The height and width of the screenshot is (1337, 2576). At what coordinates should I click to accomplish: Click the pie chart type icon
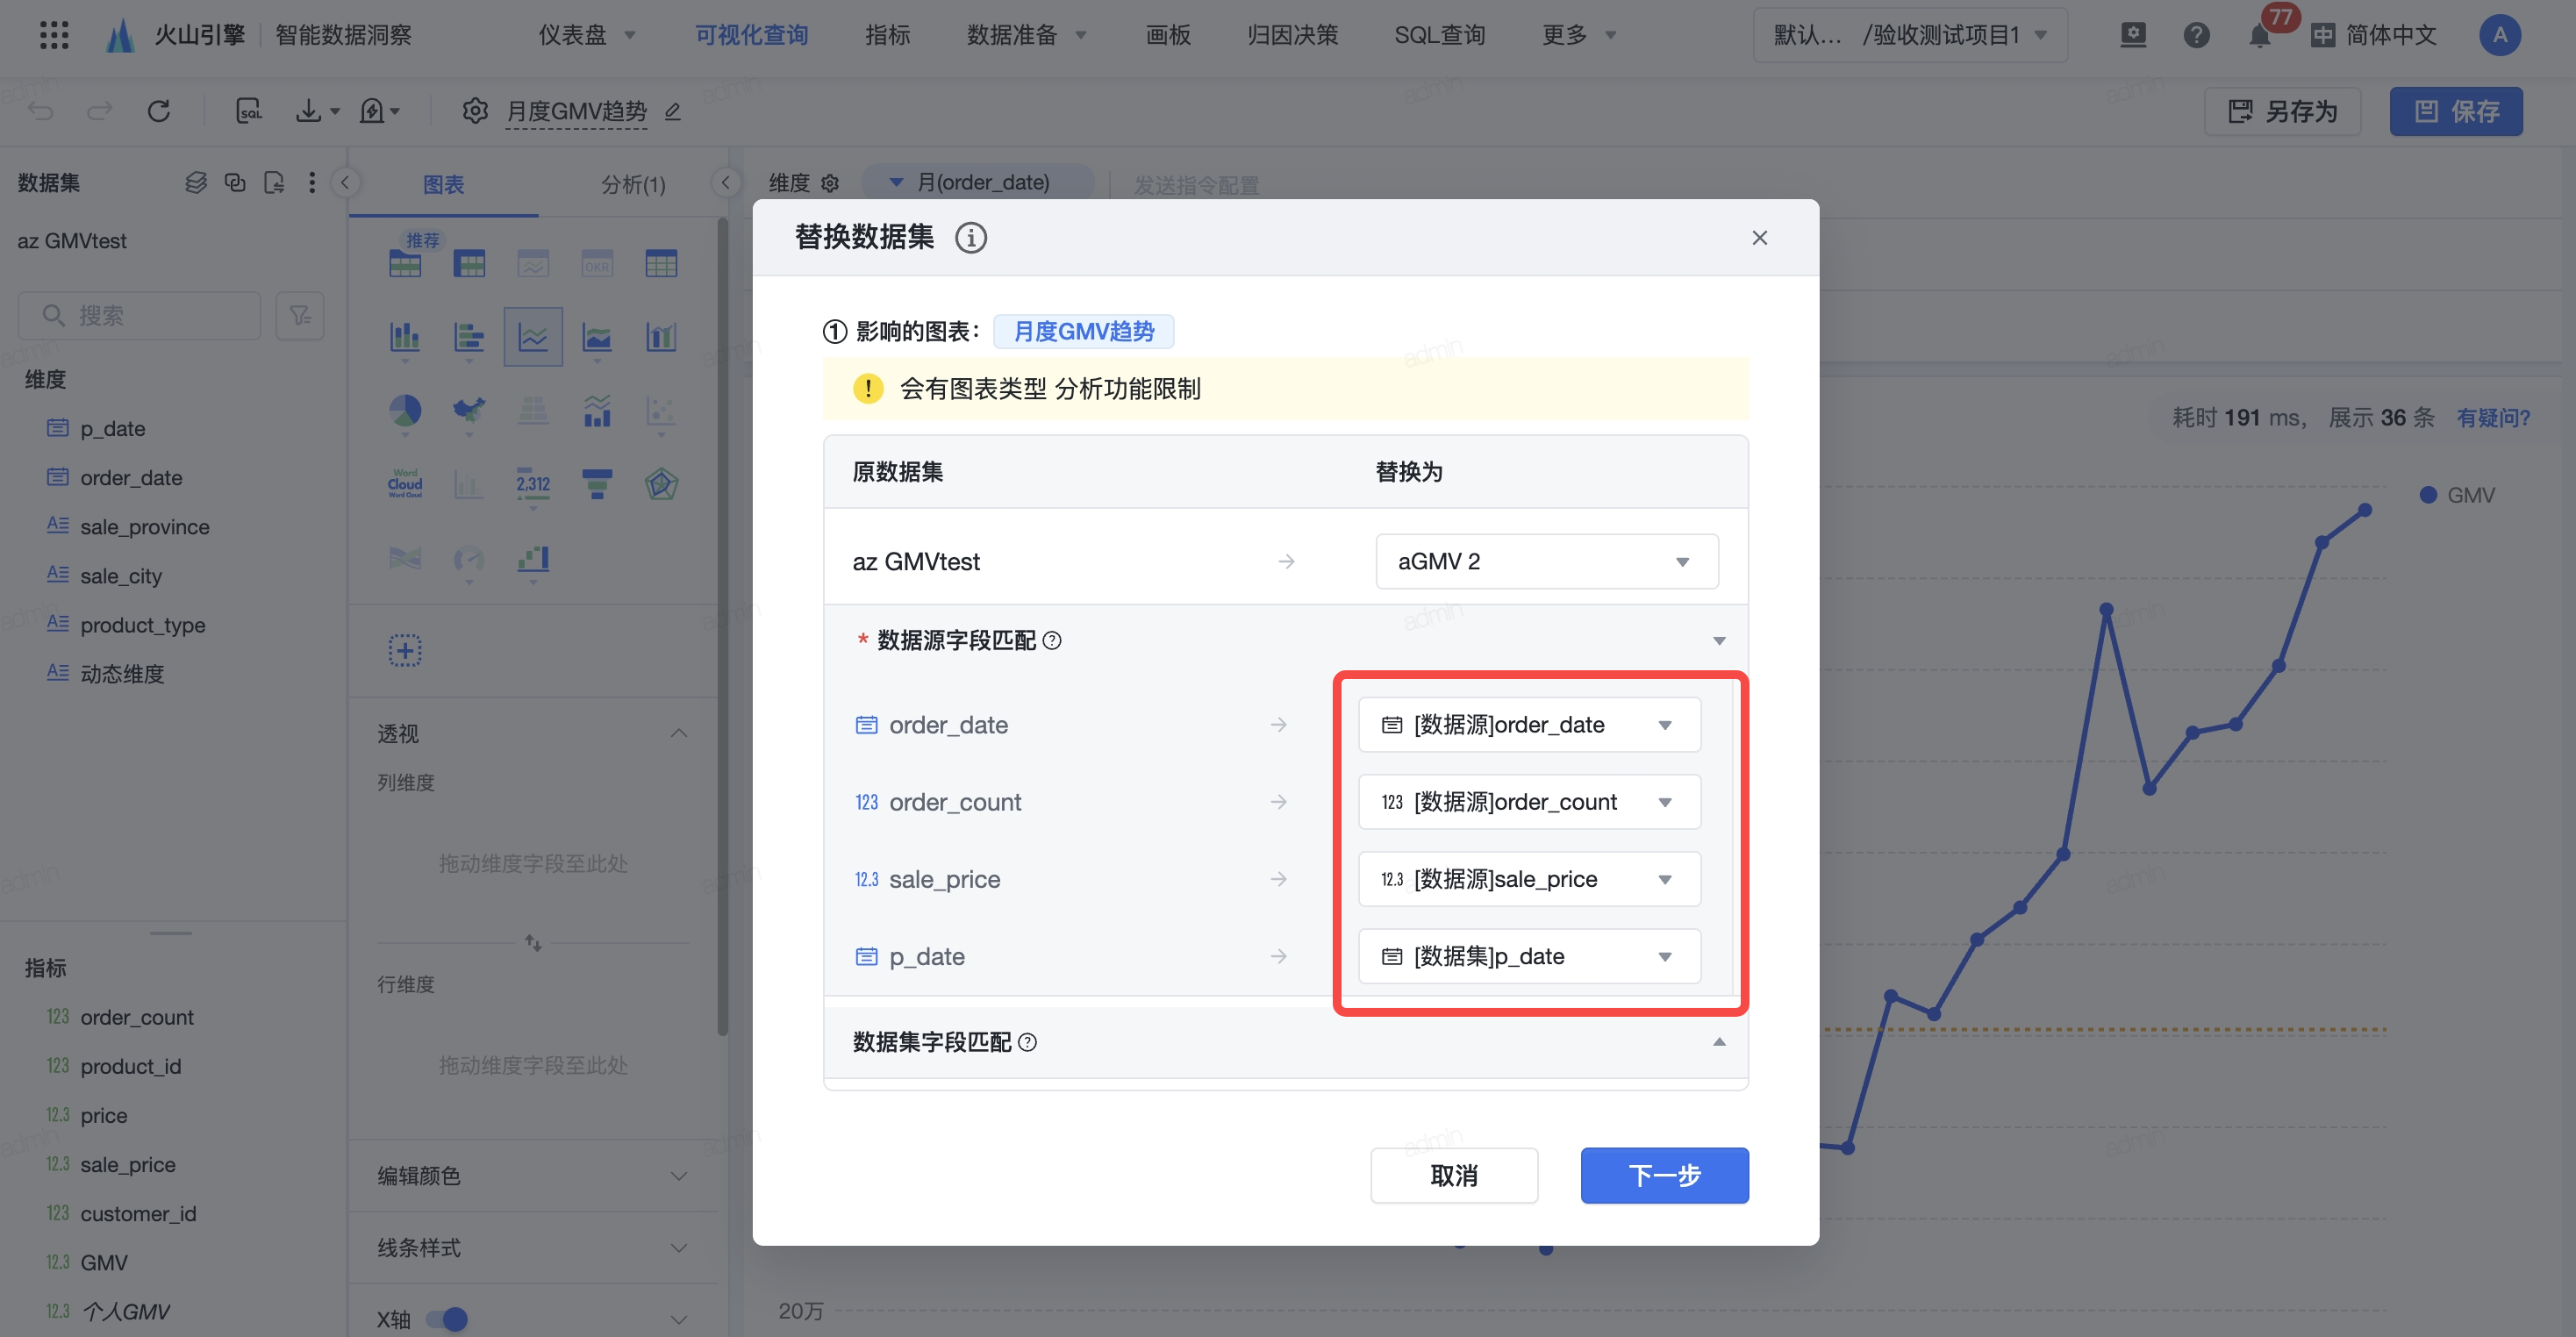point(405,410)
